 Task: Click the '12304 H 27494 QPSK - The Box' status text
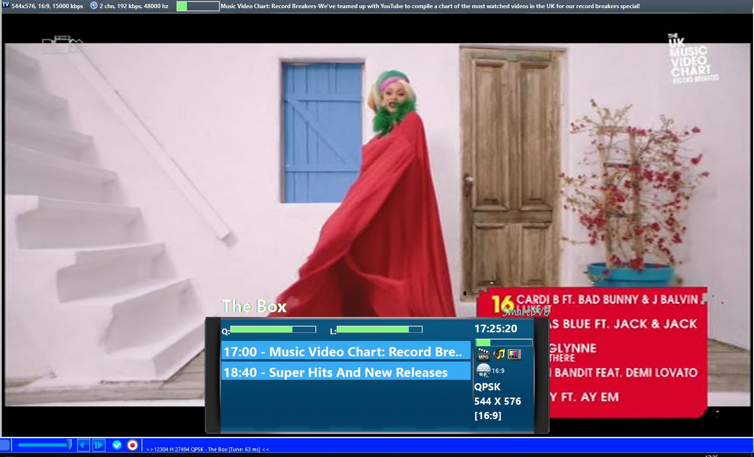pyautogui.click(x=208, y=449)
